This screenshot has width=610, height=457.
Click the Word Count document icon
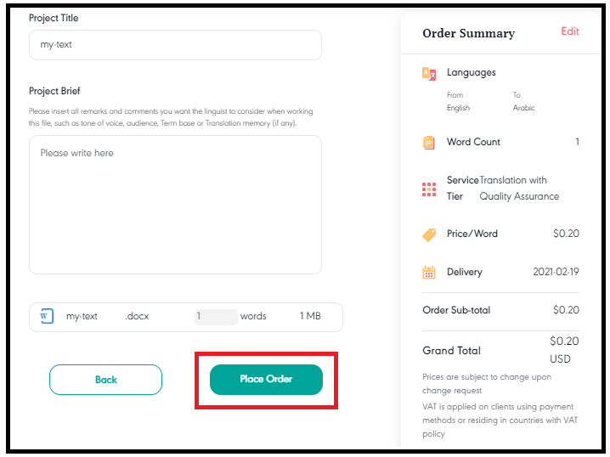point(428,143)
